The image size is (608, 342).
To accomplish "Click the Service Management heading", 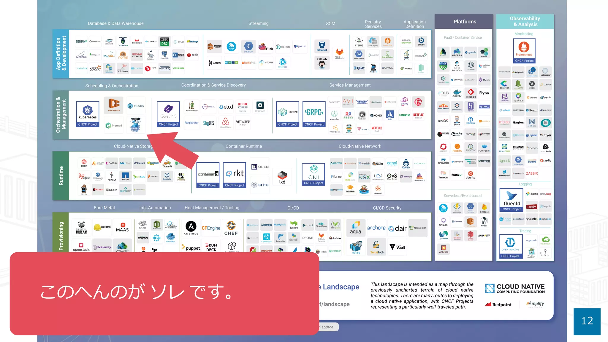I will [350, 85].
